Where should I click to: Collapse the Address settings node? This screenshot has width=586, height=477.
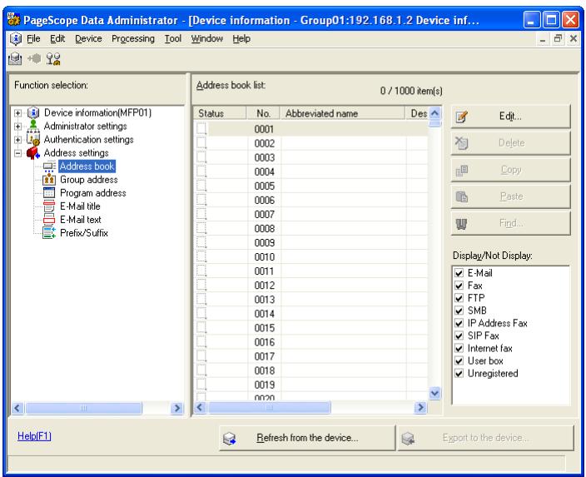point(17,153)
